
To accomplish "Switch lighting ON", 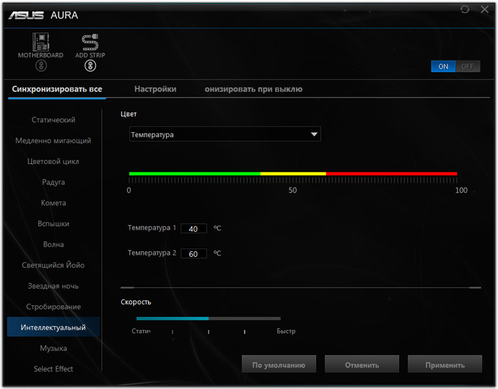I will tap(443, 66).
